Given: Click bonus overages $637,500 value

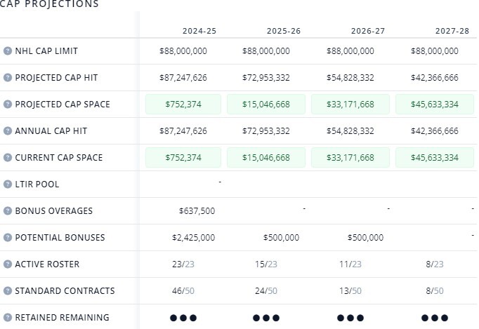Looking at the screenshot, I should (x=197, y=211).
